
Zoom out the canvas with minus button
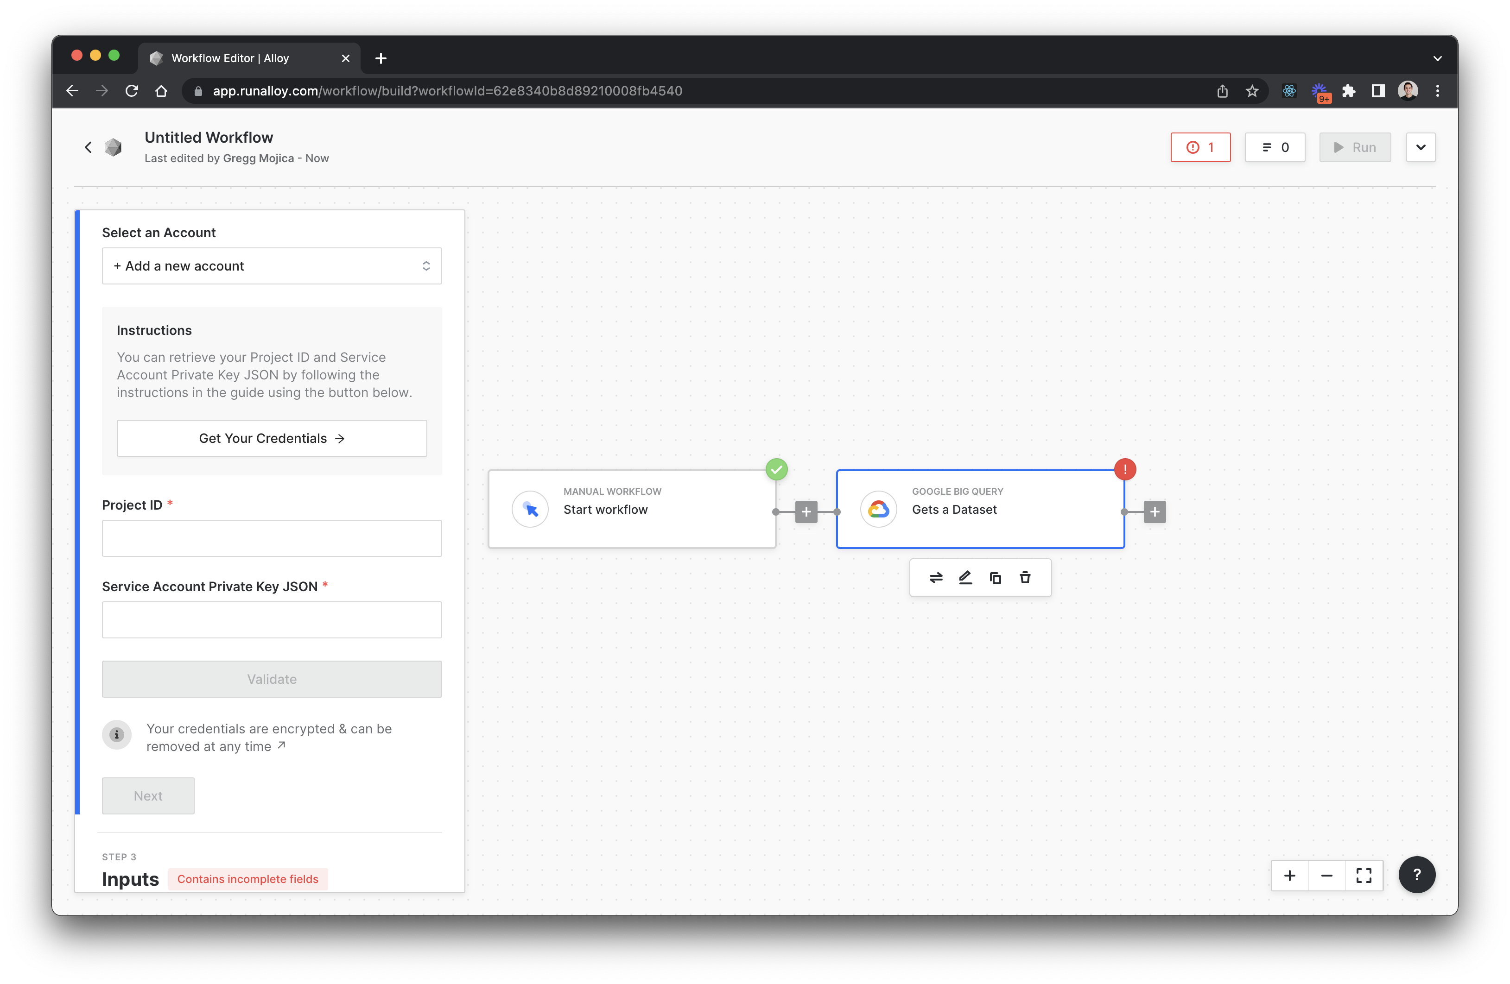click(x=1326, y=876)
